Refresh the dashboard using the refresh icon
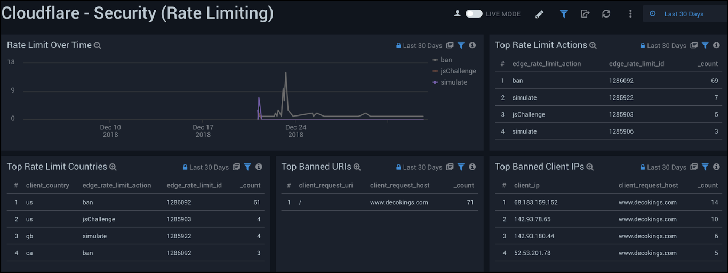Image resolution: width=728 pixels, height=273 pixels. [606, 14]
